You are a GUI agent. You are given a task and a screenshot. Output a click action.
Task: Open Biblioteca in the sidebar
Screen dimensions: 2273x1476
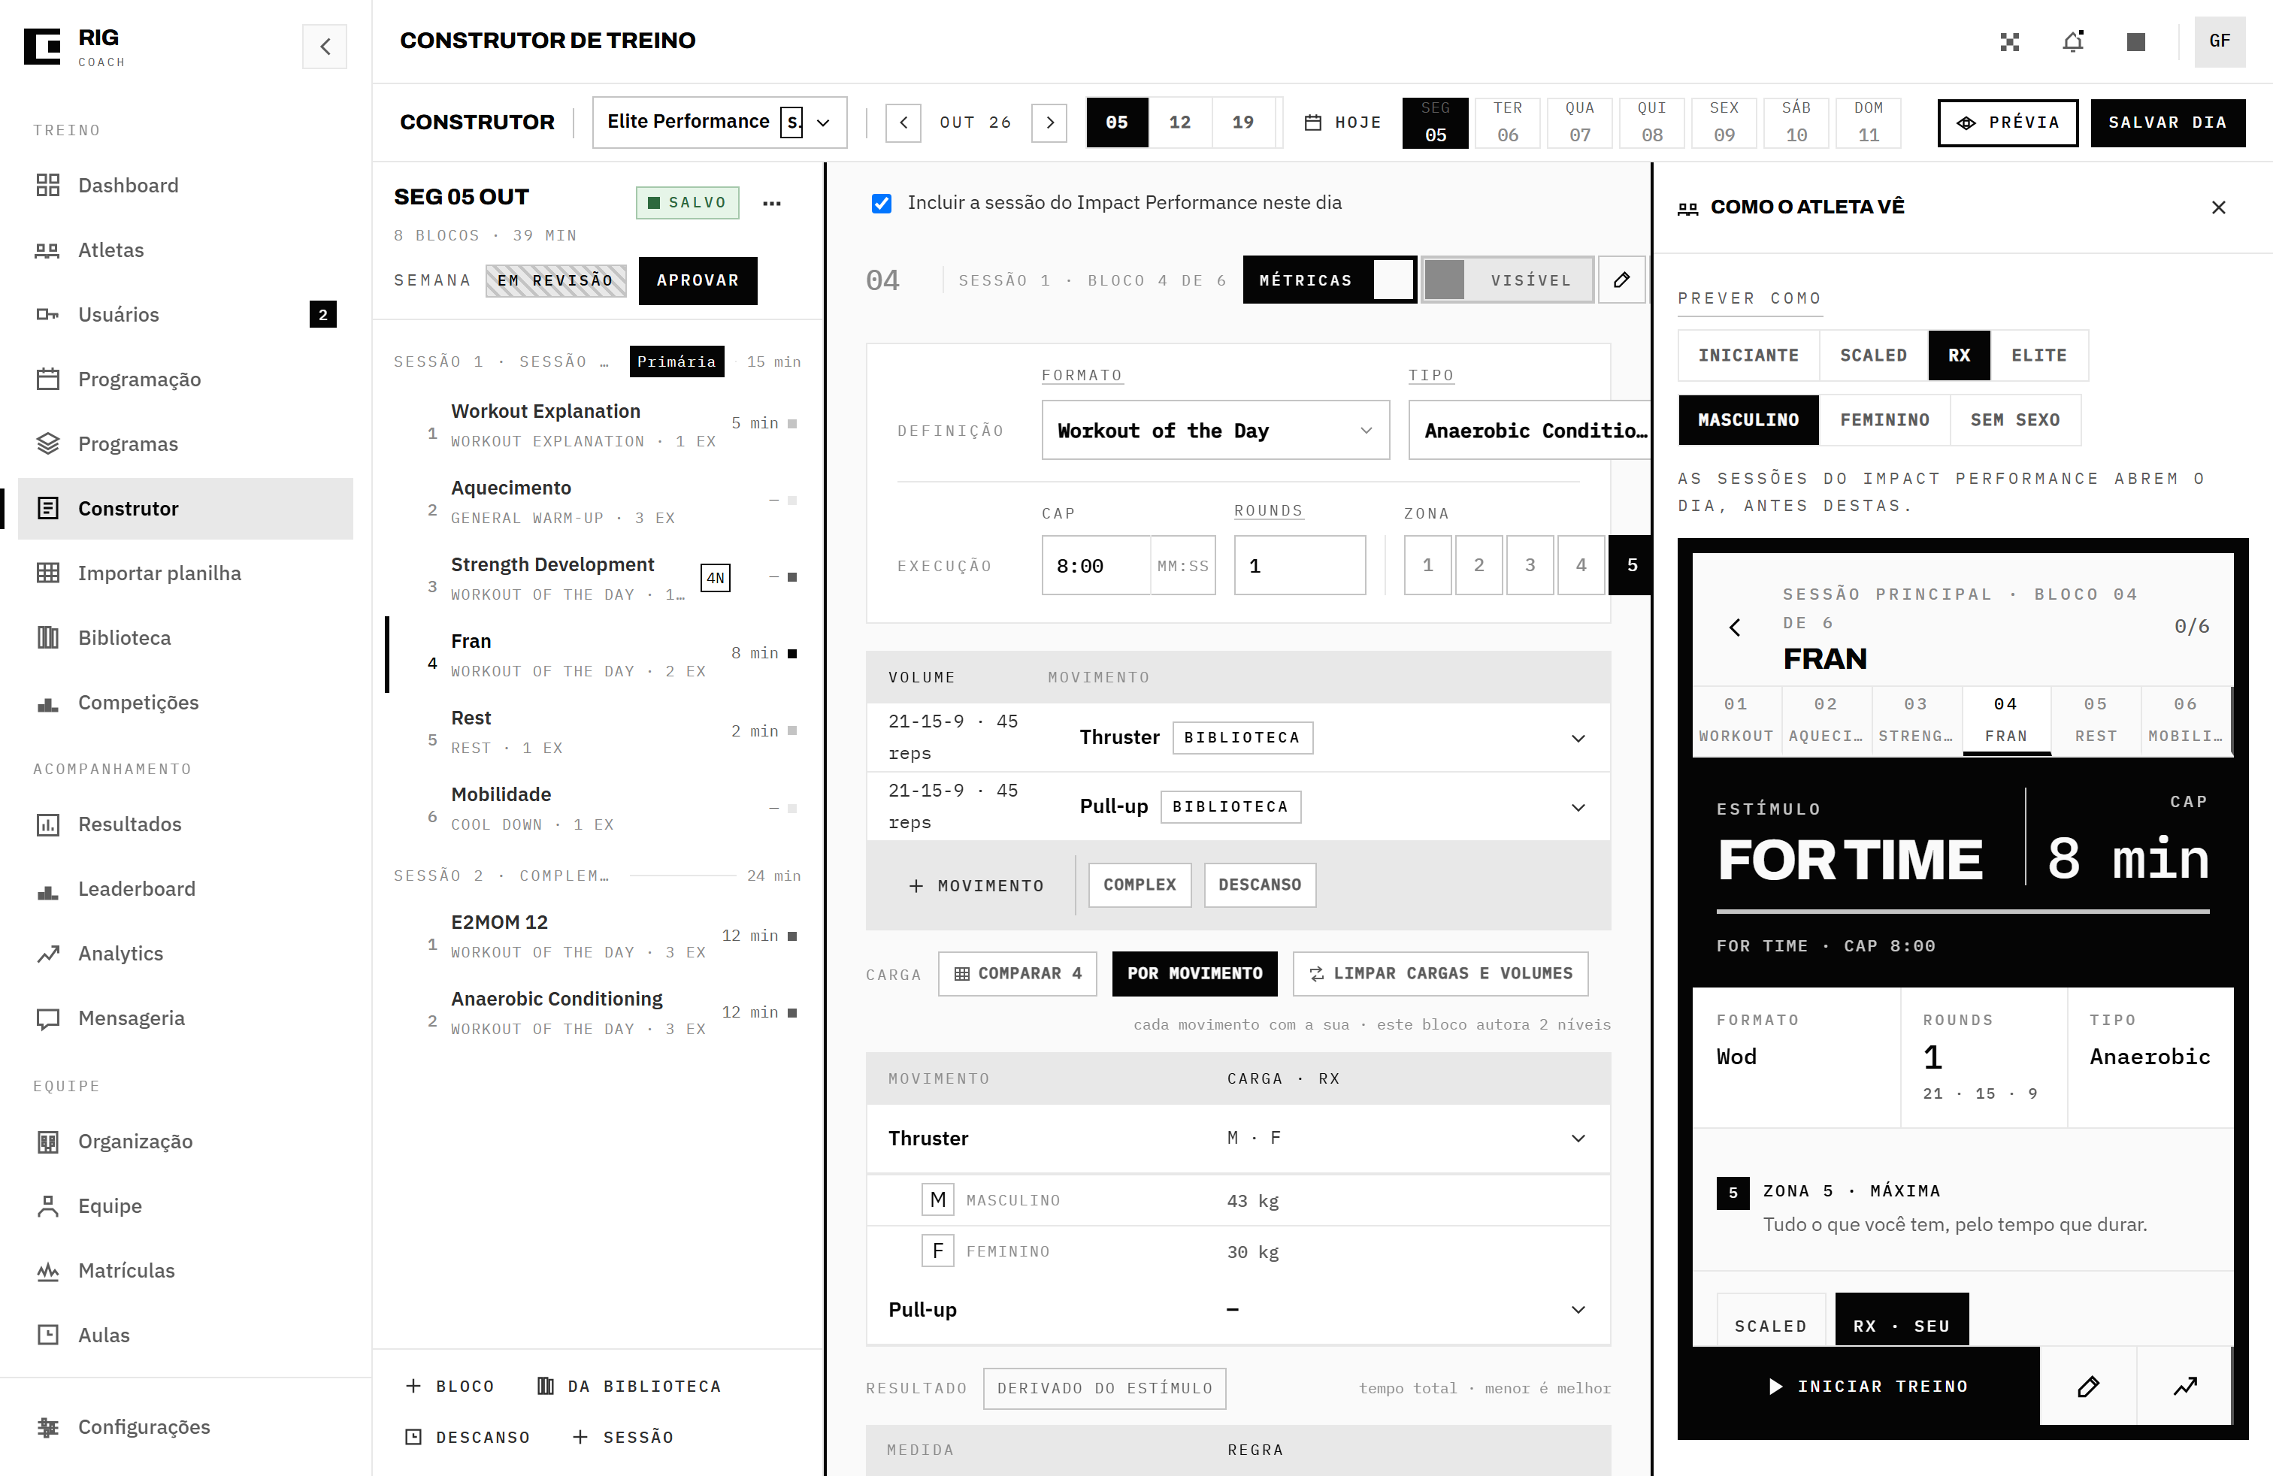[124, 638]
